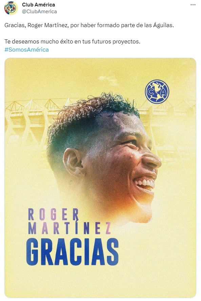Follow the #SomosAmérica hashtag link
This screenshot has height=301, width=201.
click(27, 50)
